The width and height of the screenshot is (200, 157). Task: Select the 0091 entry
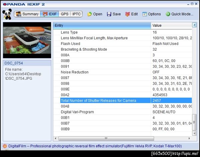[x=65, y=66]
